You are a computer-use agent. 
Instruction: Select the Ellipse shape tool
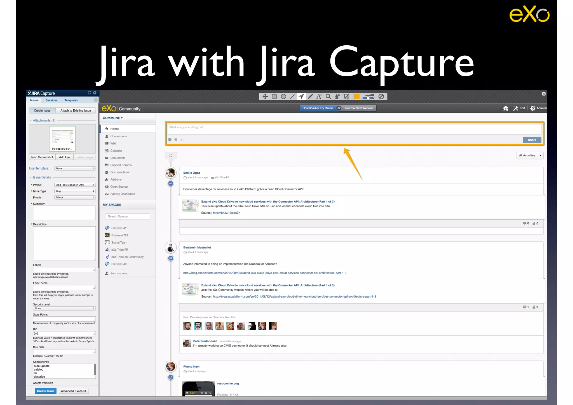pos(283,96)
